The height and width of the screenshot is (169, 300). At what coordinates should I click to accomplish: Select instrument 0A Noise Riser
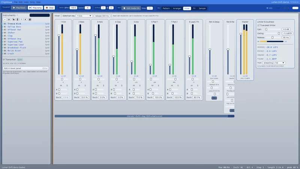26,51
